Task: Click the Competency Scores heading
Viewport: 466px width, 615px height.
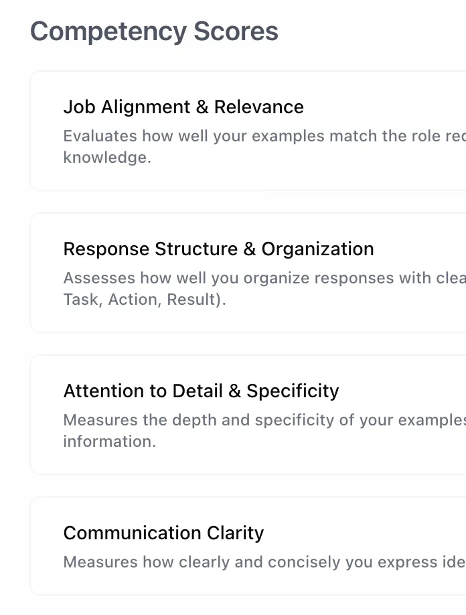Action: pos(154,32)
